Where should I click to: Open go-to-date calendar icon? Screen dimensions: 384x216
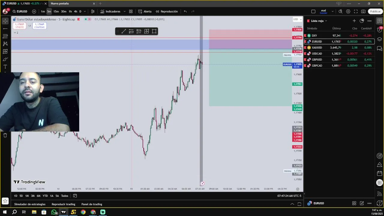coord(75,196)
